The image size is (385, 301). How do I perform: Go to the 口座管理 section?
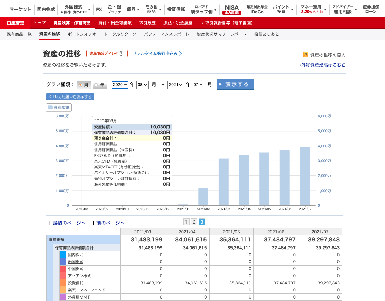[x=16, y=23]
